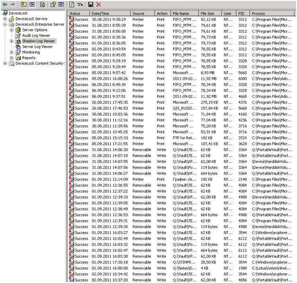This screenshot has width=297, height=283.
Task: Sort by the File Size column header
Action: point(210,13)
